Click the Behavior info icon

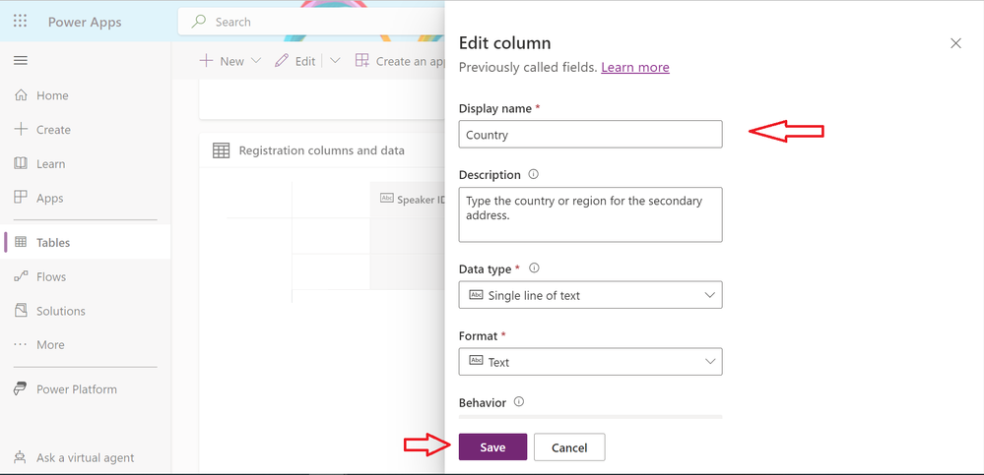click(x=518, y=401)
